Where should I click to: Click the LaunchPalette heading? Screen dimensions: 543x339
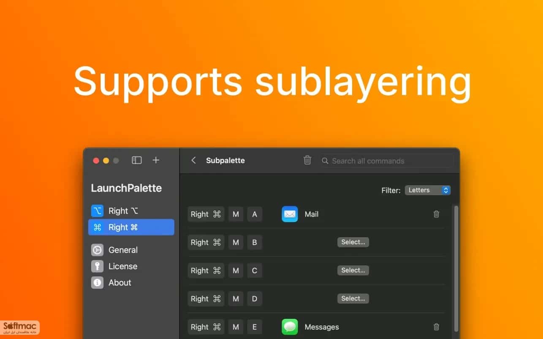(x=126, y=188)
